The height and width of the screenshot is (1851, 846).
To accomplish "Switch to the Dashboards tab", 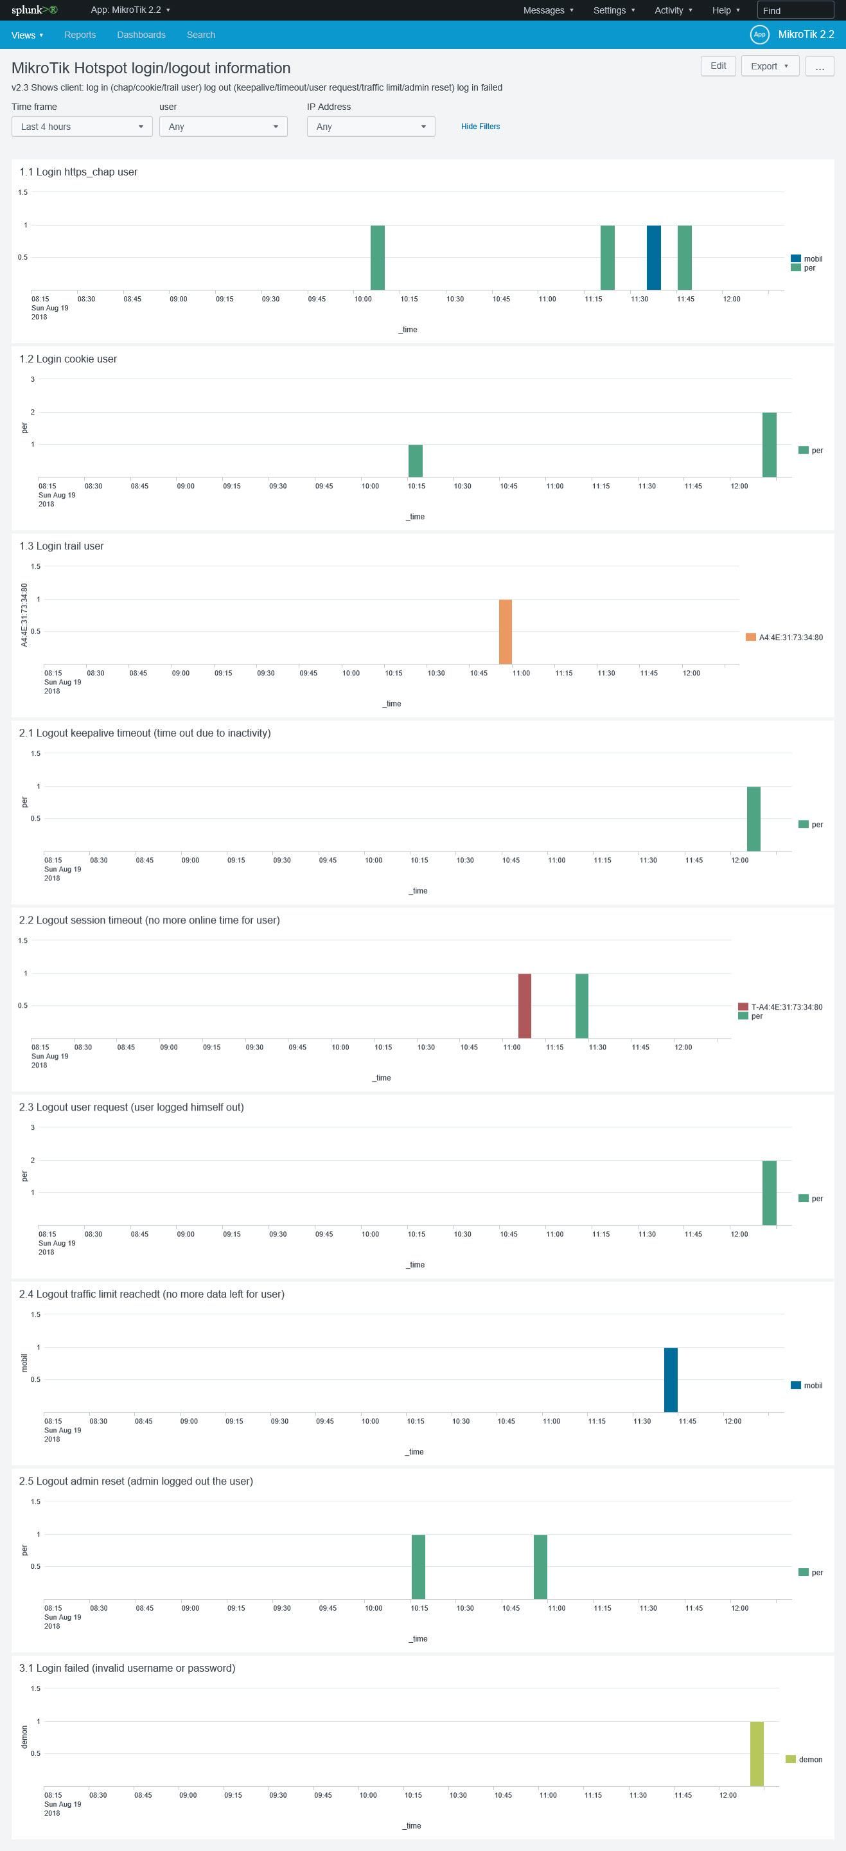I will click(x=141, y=35).
